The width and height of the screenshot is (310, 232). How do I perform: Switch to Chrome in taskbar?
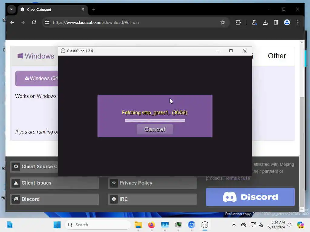[x=191, y=225]
